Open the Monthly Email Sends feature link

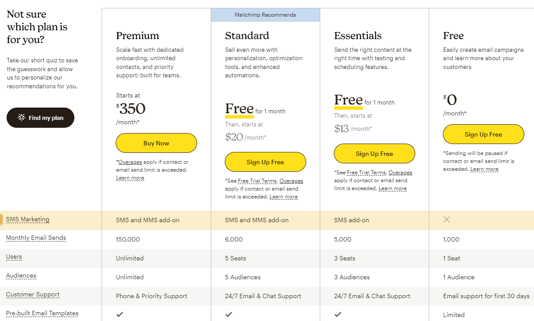pyautogui.click(x=36, y=238)
